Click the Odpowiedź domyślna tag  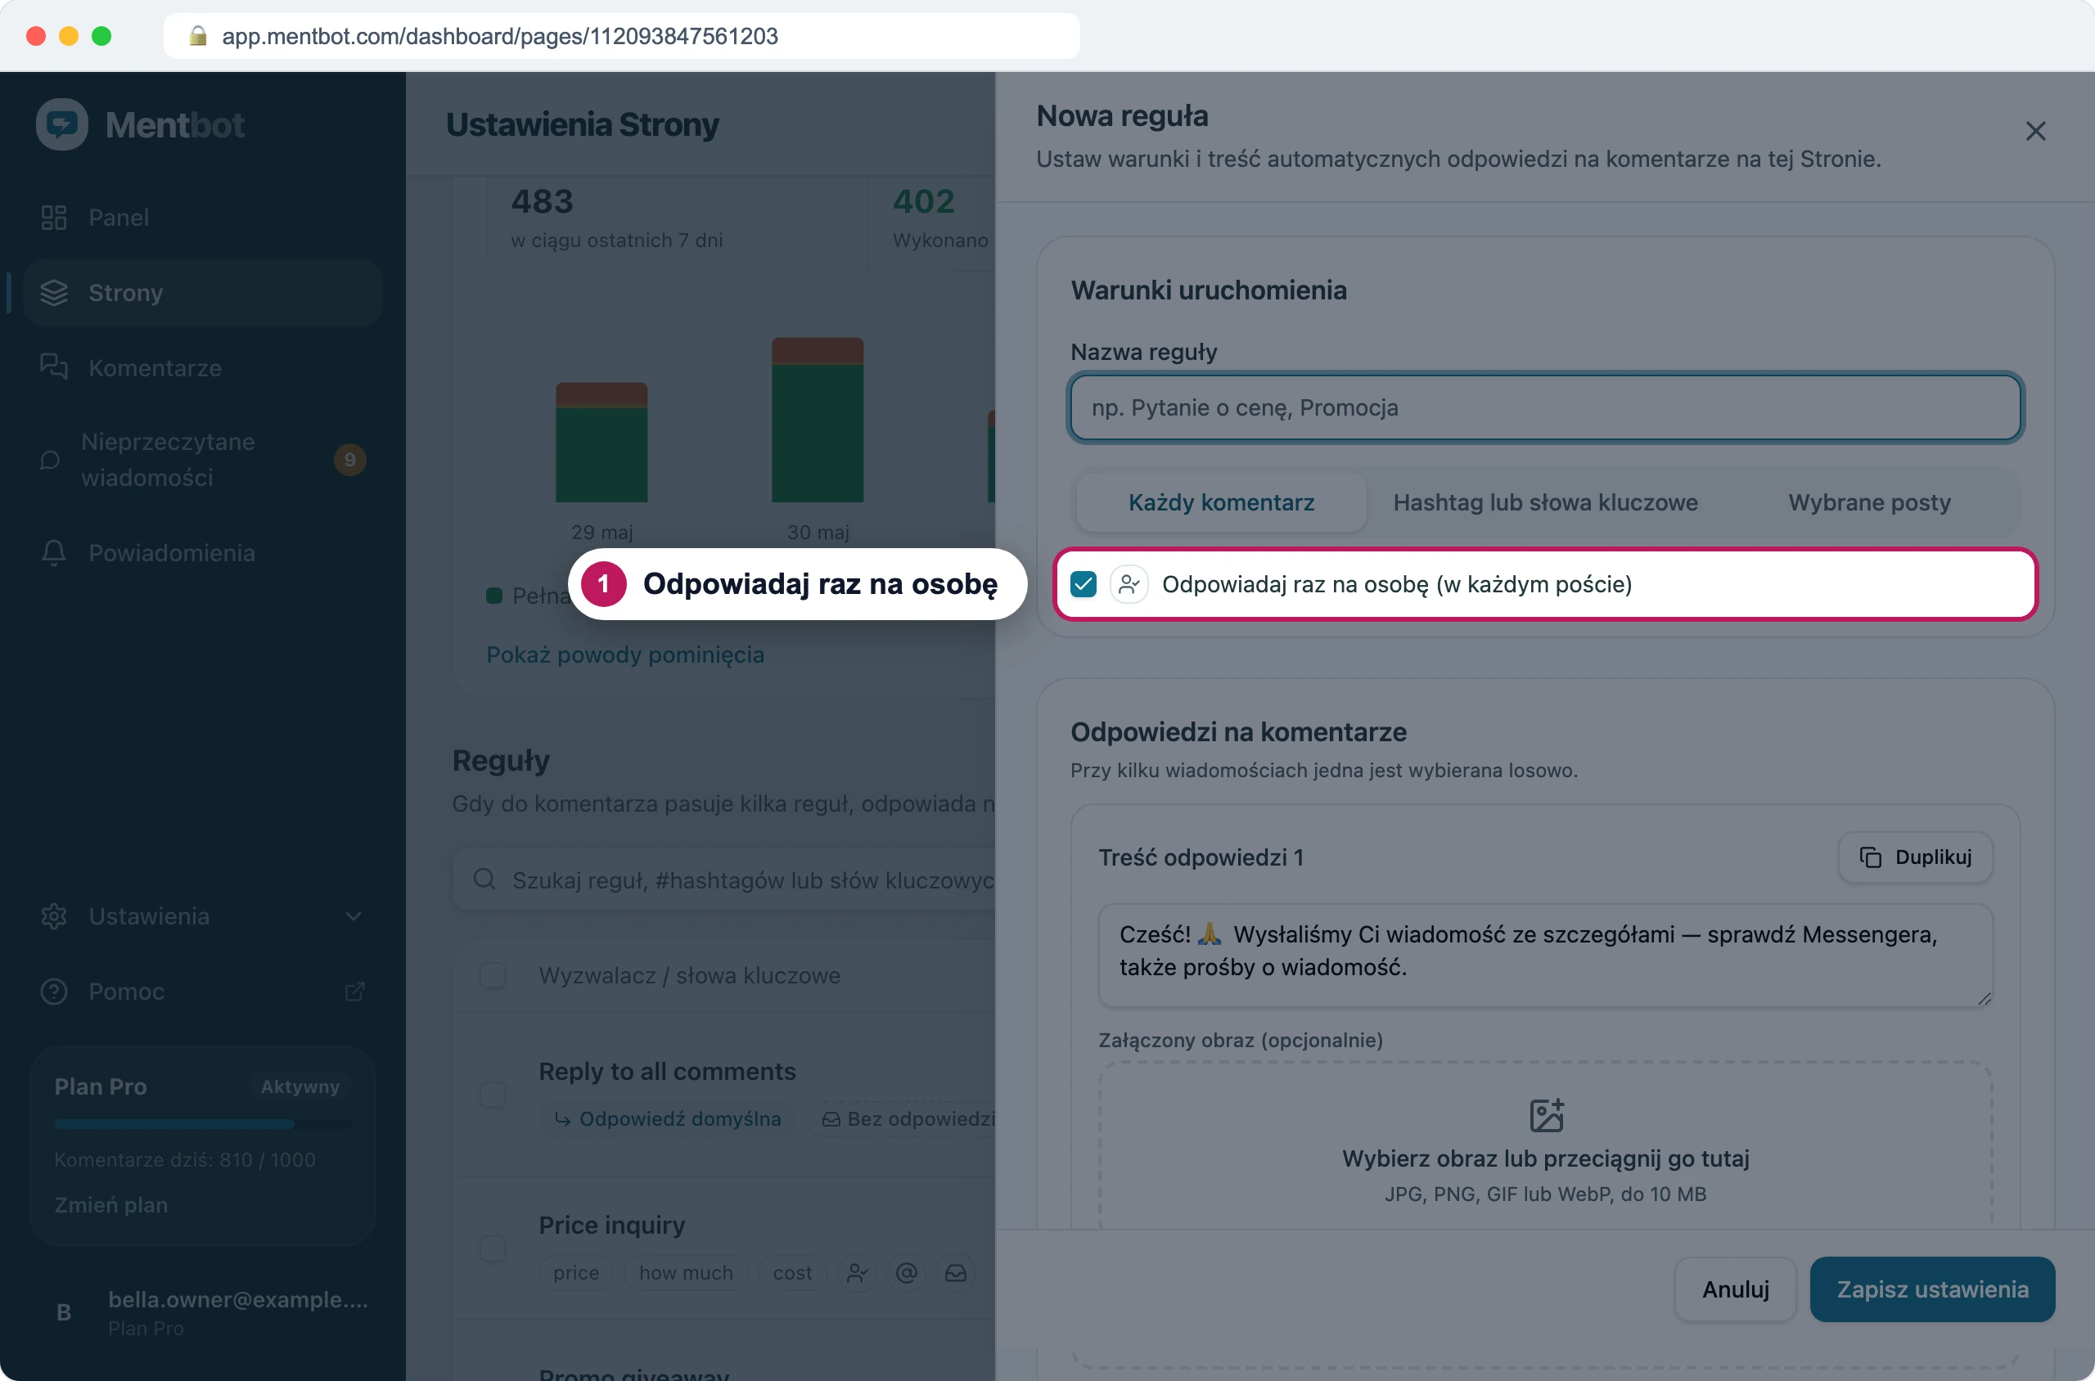pos(667,1118)
